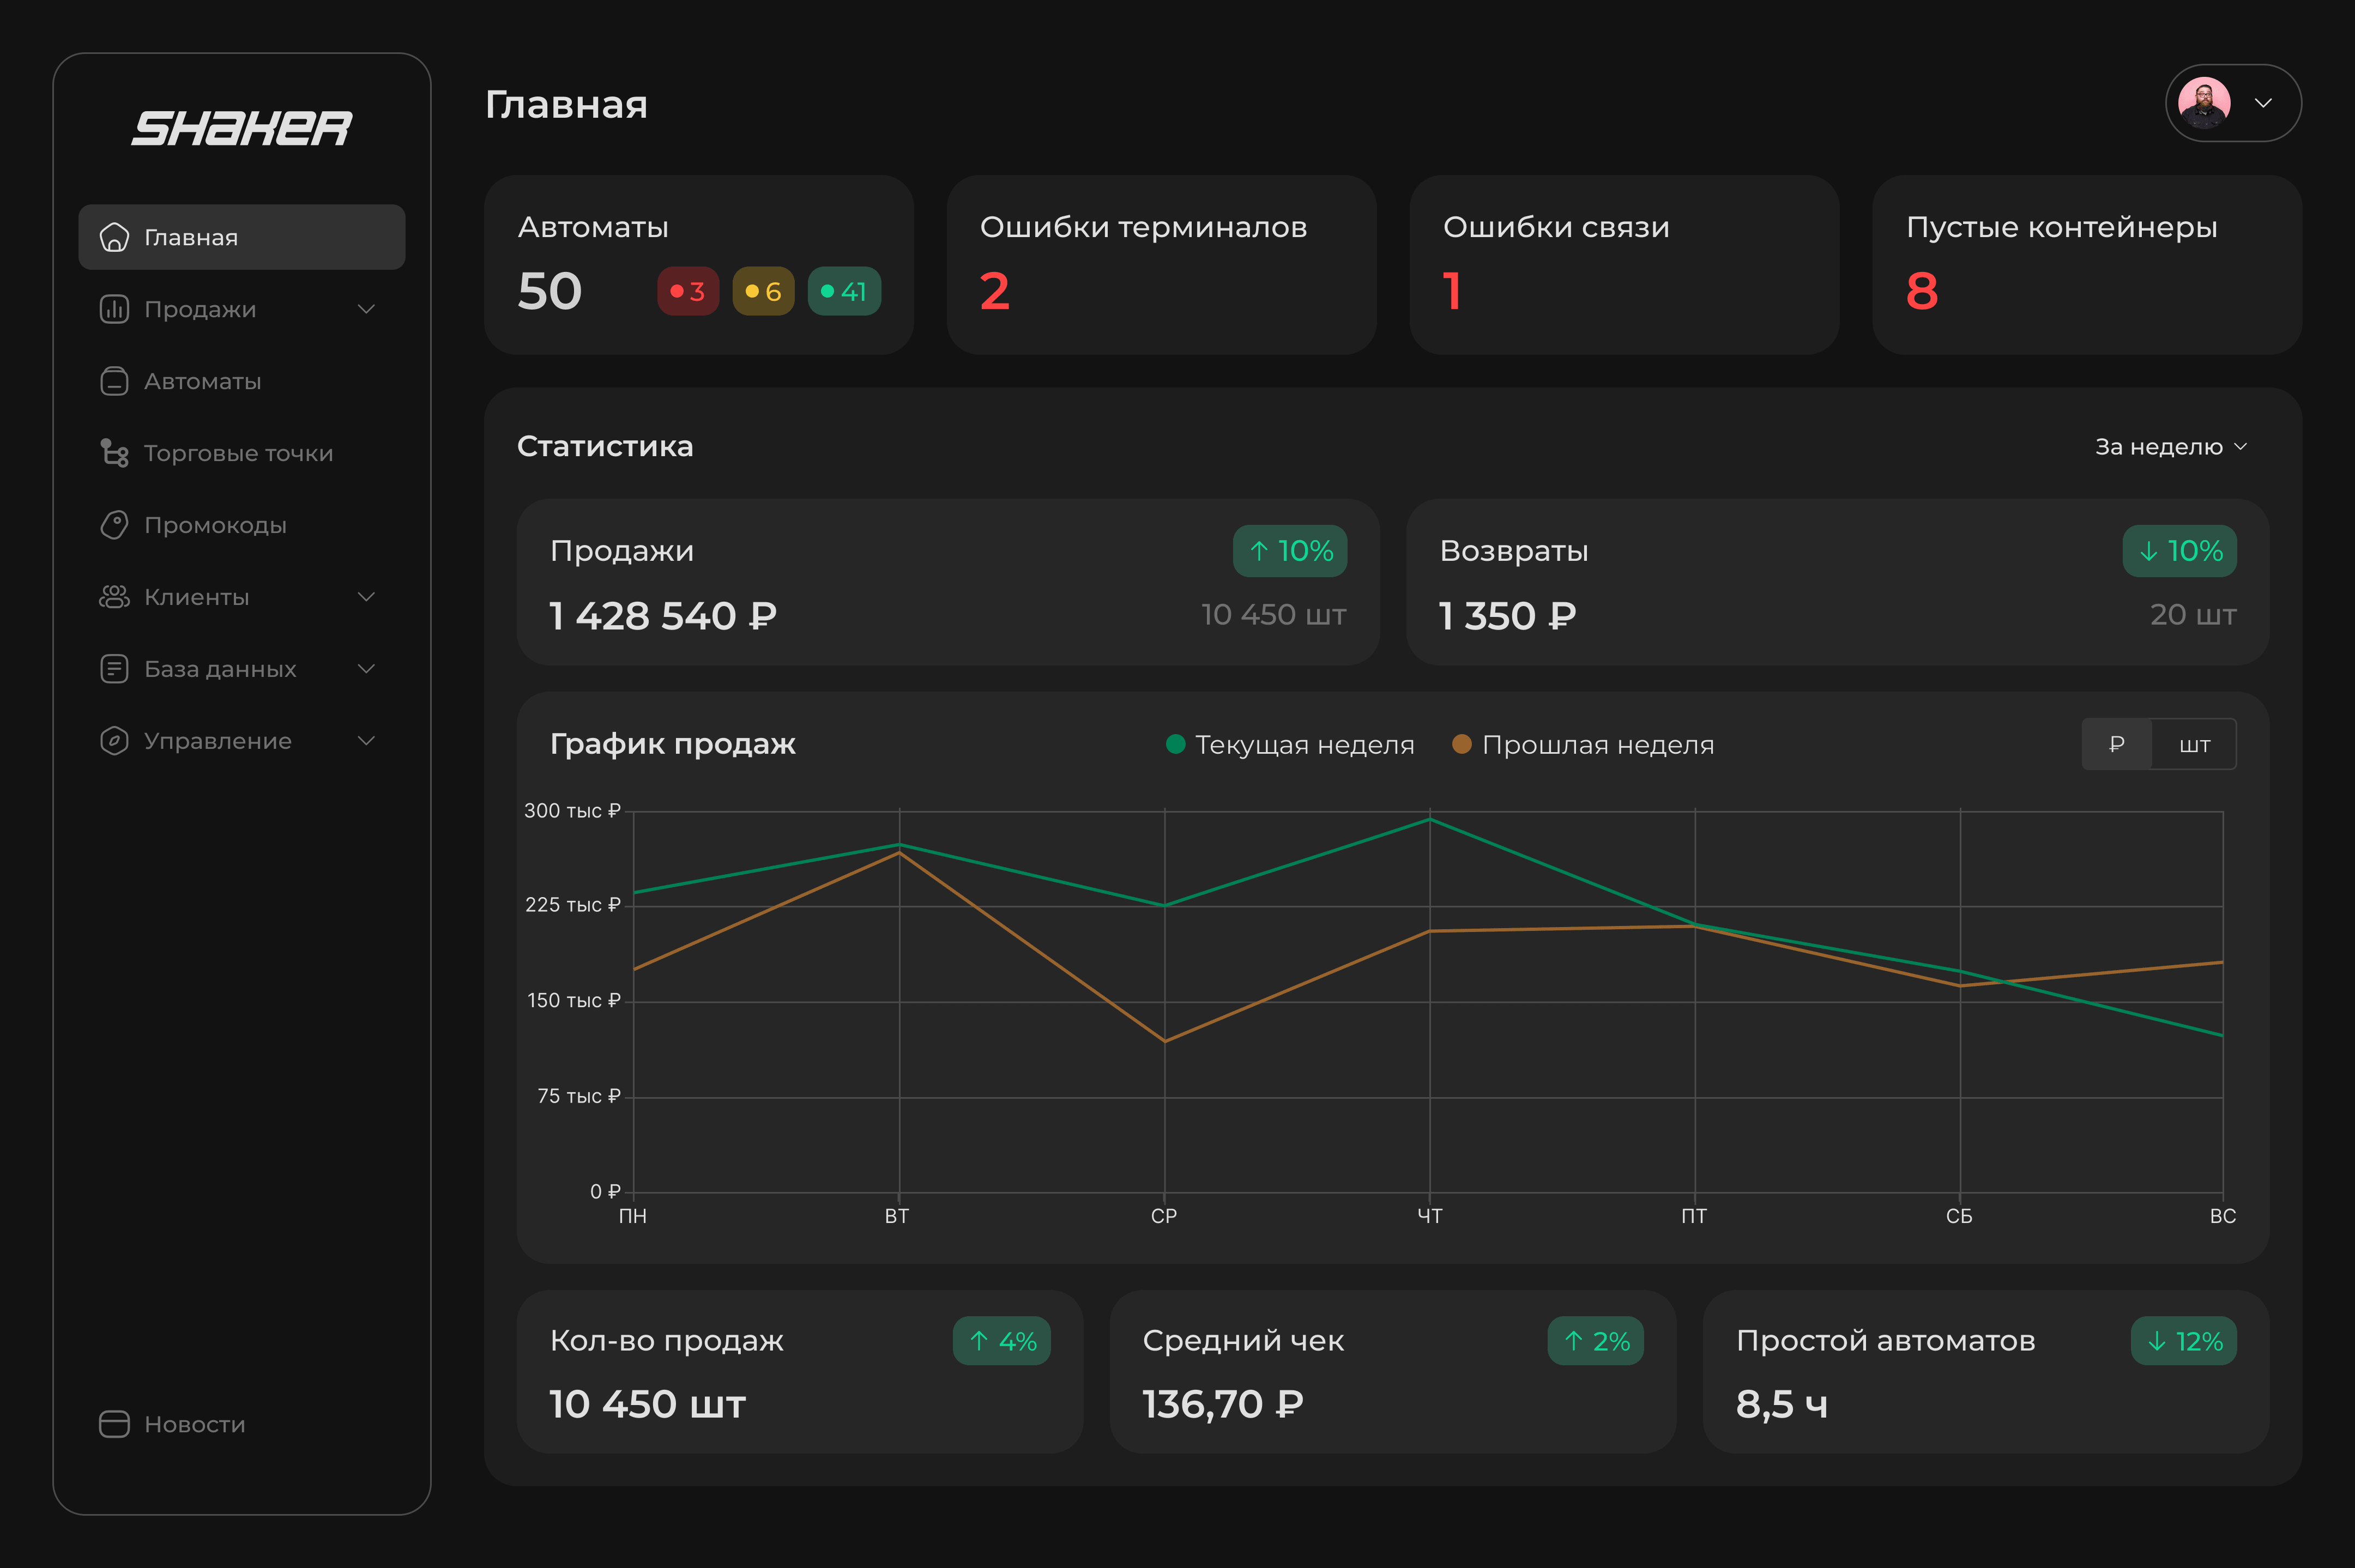Open the Промокоды menu item
The height and width of the screenshot is (1568, 2355).
click(215, 525)
